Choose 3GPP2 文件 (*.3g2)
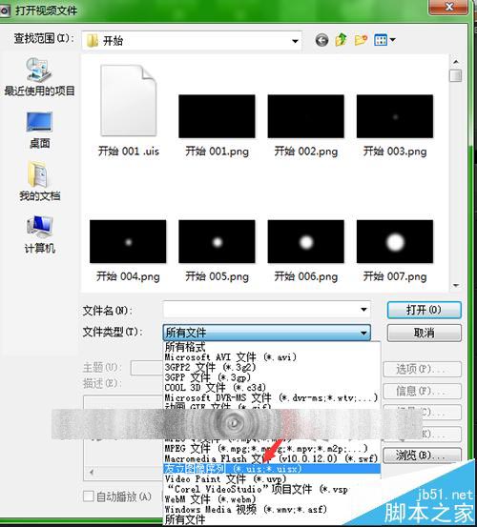 272,367
